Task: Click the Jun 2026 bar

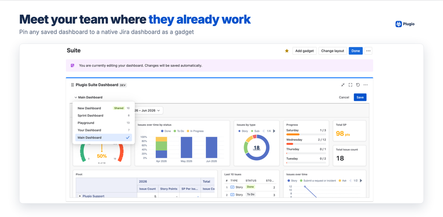Action: [x=212, y=147]
